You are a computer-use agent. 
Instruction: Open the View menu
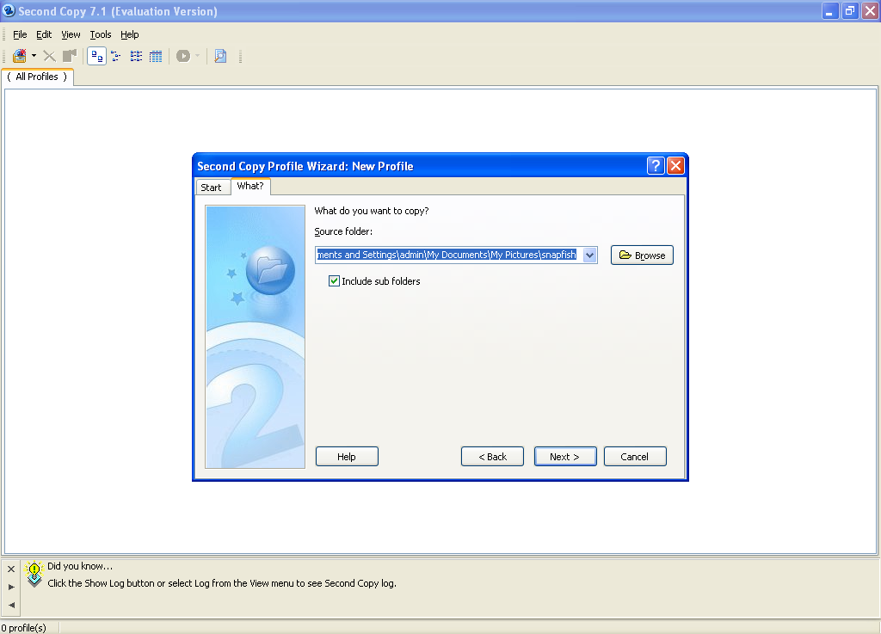click(71, 34)
